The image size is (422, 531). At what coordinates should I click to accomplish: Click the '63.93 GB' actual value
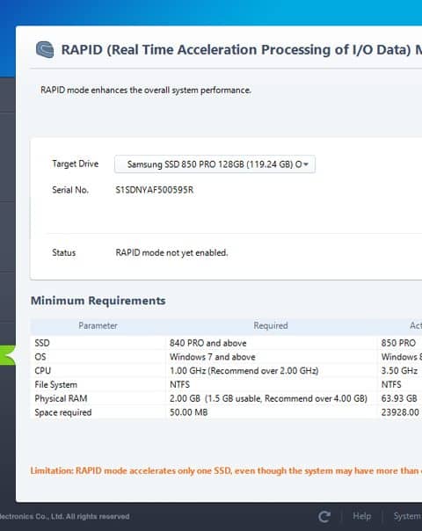[399, 398]
